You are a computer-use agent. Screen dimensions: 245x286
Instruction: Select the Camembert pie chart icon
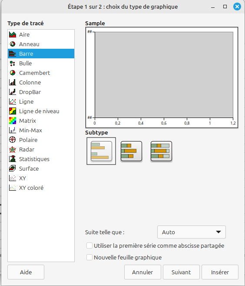(13, 73)
